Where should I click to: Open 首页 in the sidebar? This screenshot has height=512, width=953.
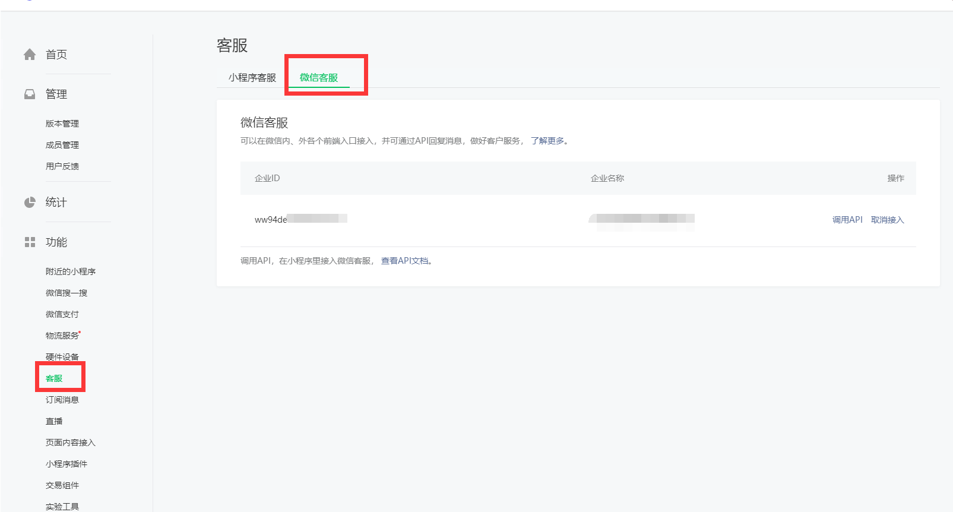56,55
